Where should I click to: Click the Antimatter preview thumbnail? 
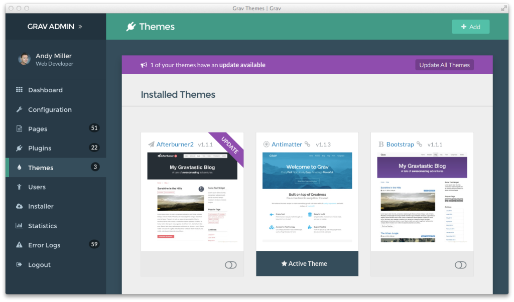click(307, 197)
